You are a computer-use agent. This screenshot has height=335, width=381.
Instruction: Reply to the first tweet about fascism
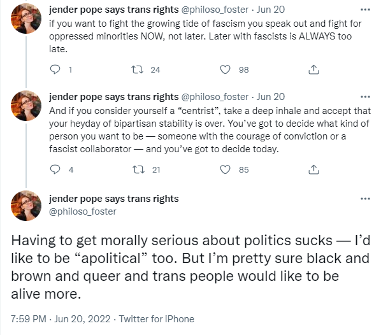[x=55, y=69]
